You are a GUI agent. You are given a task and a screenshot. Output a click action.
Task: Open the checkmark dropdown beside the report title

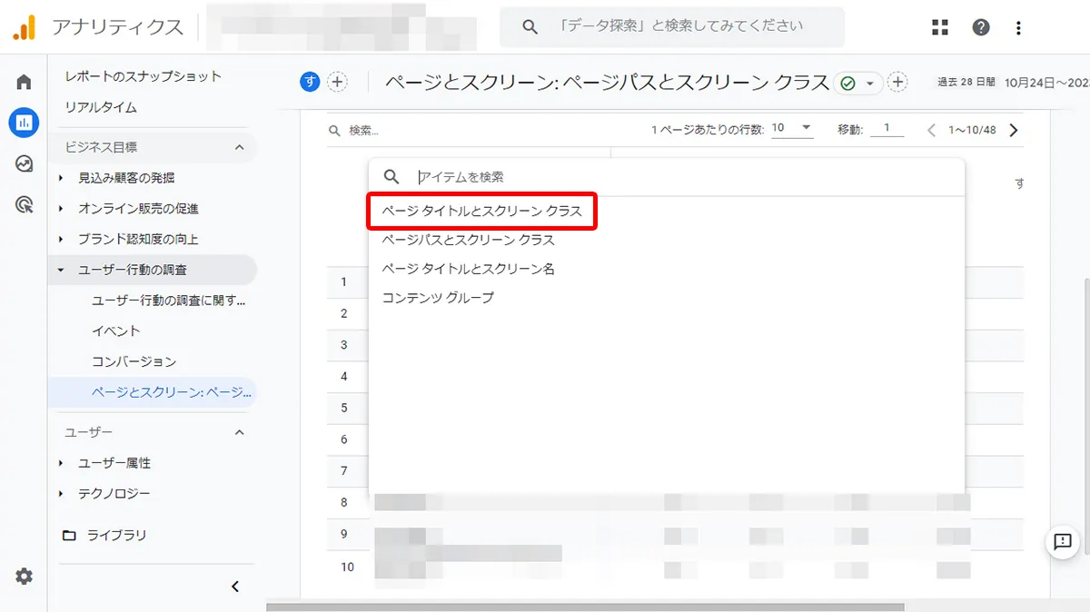coord(858,81)
